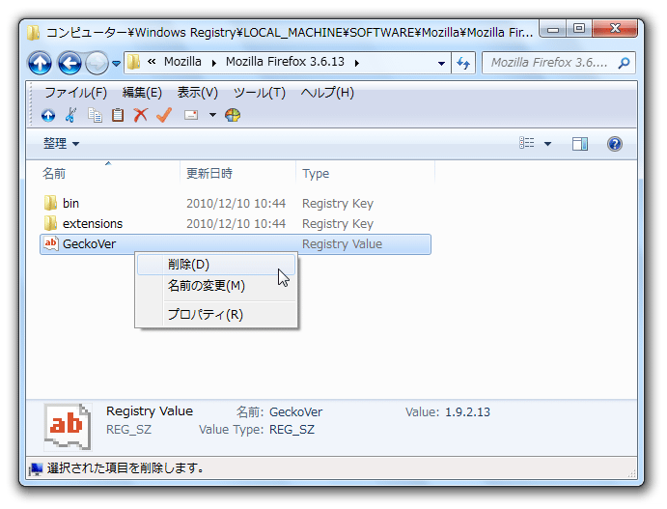Expand the hidden path chevron «
667x509 pixels.
[x=152, y=62]
